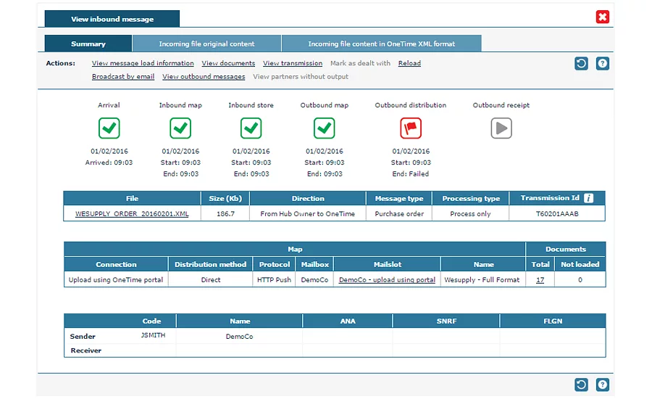Click the HTTP Push protocol cell
652x399 pixels.
274,280
